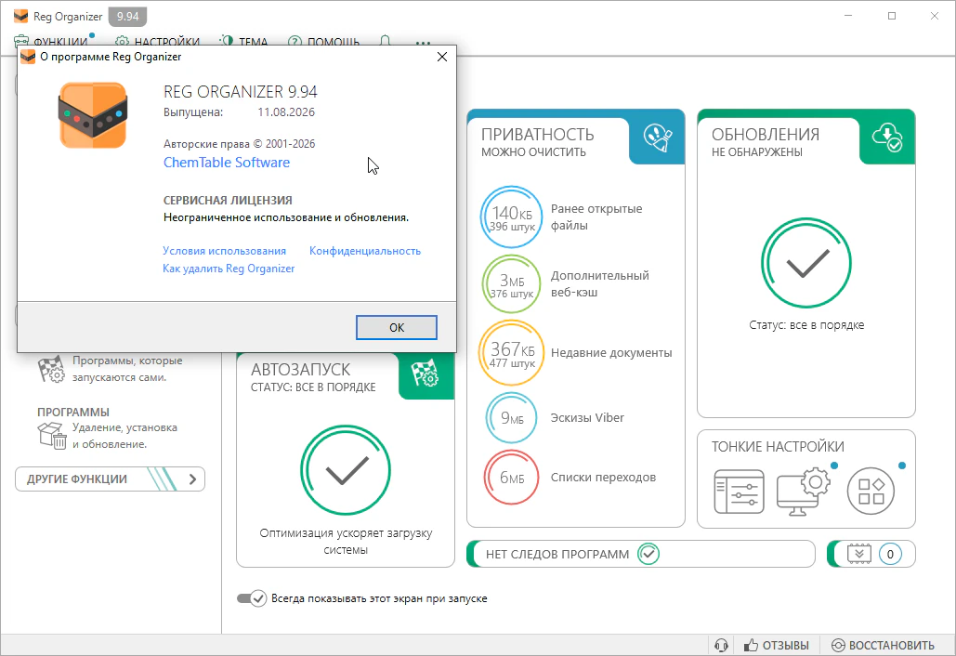
Task: Click the 367 КБ recent documents circle
Action: point(511,353)
